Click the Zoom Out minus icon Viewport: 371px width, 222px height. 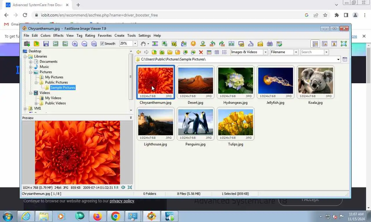coord(84,44)
